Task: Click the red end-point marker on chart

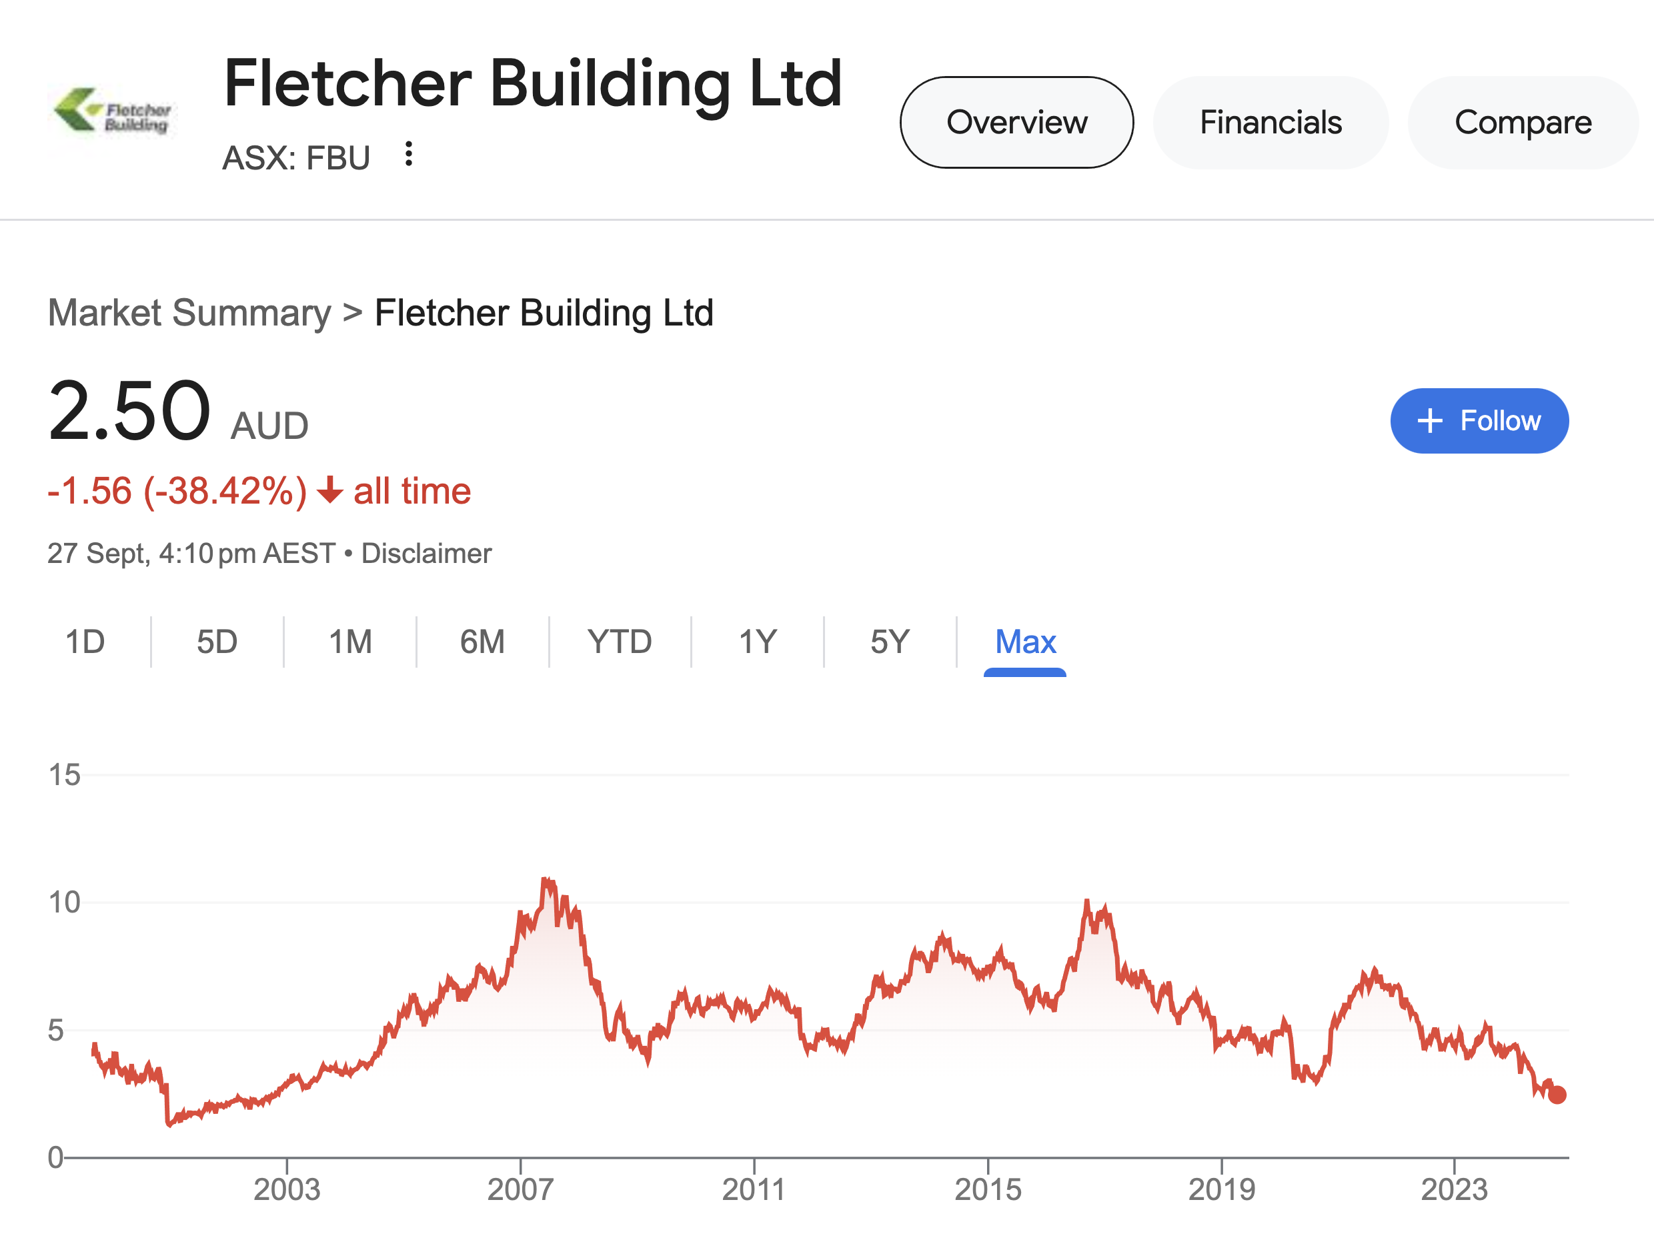Action: point(1556,1095)
